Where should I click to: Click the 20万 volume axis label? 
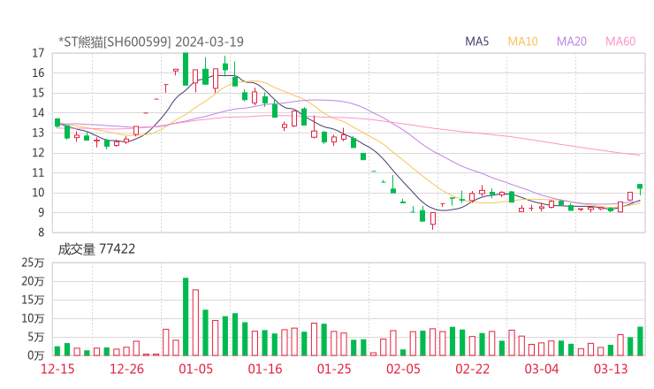coord(33,281)
